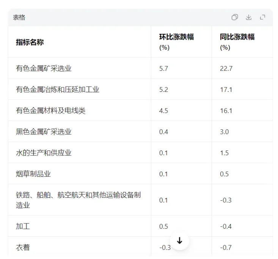Click the 0.1 value in 铁路、船舶 row
Viewport: 278px width, 259px height.
[x=163, y=200]
